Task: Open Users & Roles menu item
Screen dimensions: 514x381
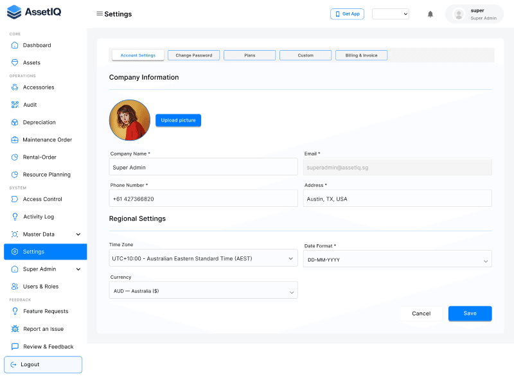Action: tap(45, 287)
